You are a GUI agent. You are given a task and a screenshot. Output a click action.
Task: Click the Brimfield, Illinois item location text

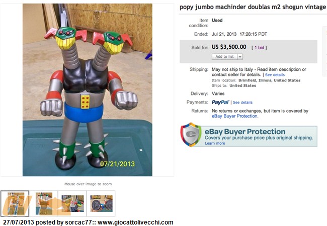point(270,80)
